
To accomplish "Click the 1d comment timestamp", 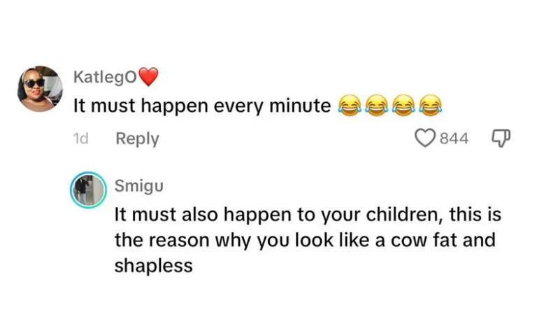I will coord(81,139).
